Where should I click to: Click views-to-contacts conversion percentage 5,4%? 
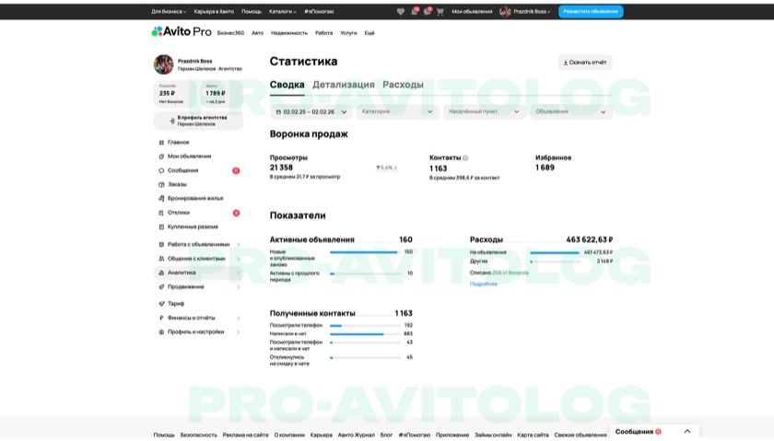(x=386, y=168)
